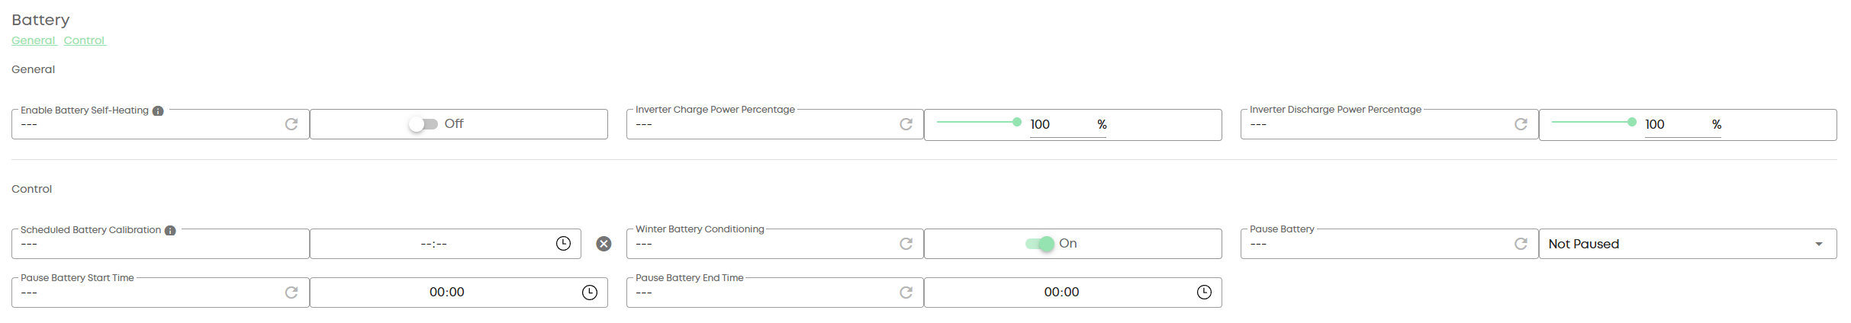
Task: Refresh Winter Battery Conditioning value
Action: coord(906,244)
